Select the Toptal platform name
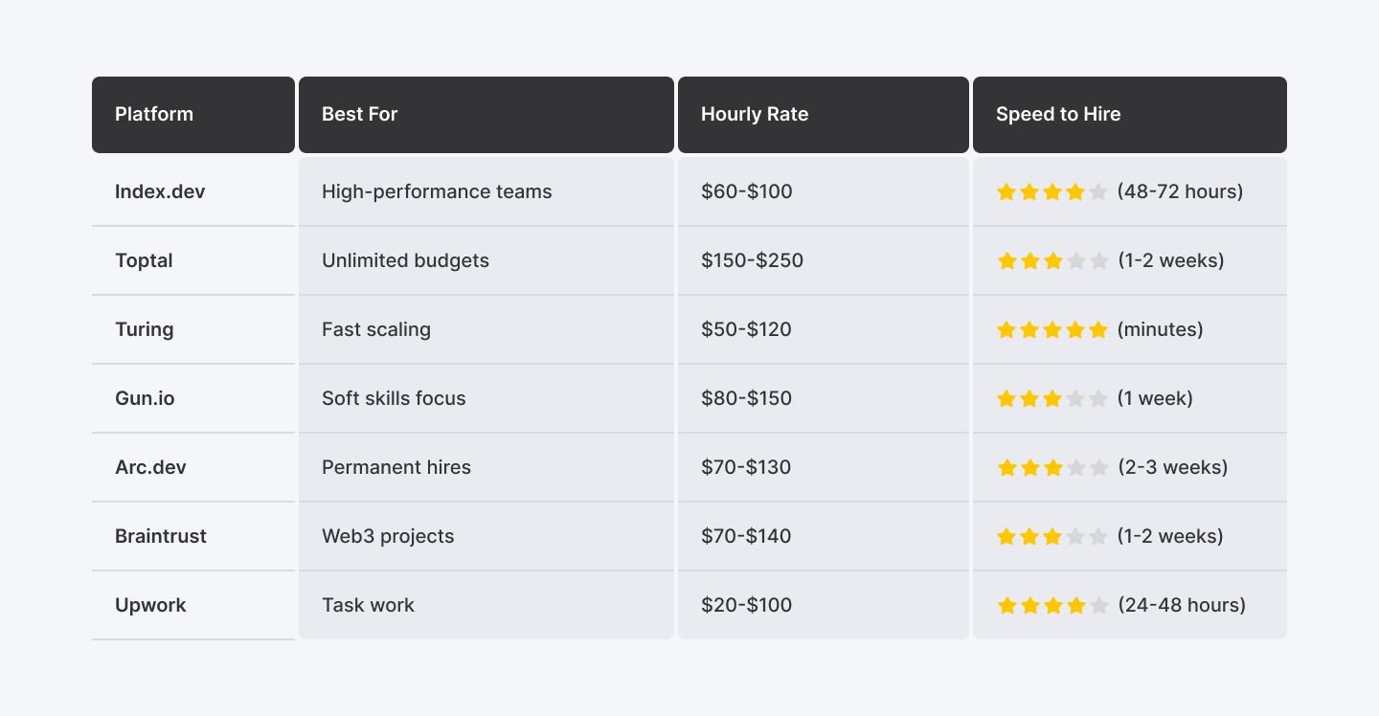Viewport: 1379px width, 716px height. click(x=144, y=260)
